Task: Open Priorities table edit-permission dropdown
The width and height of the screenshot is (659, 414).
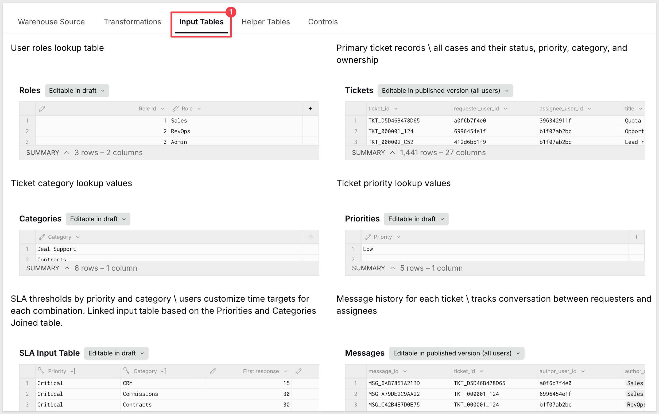Action: pyautogui.click(x=416, y=219)
